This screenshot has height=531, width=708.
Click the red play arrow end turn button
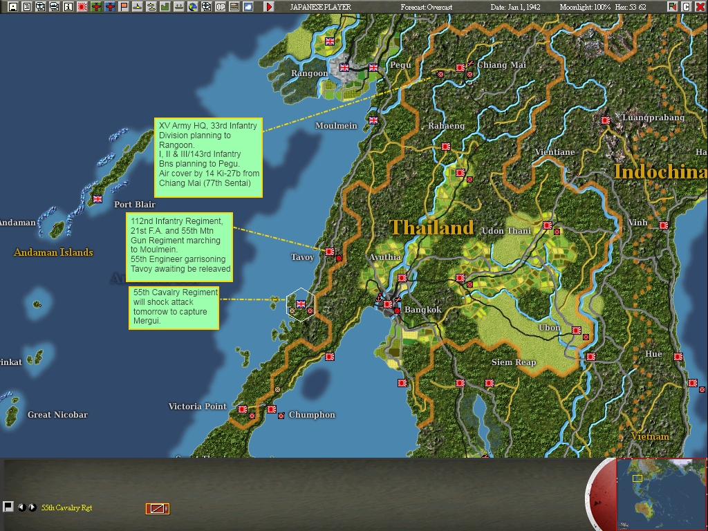269,7
